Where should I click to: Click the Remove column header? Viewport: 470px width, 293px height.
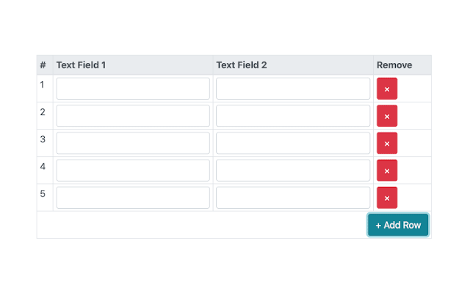coord(394,65)
